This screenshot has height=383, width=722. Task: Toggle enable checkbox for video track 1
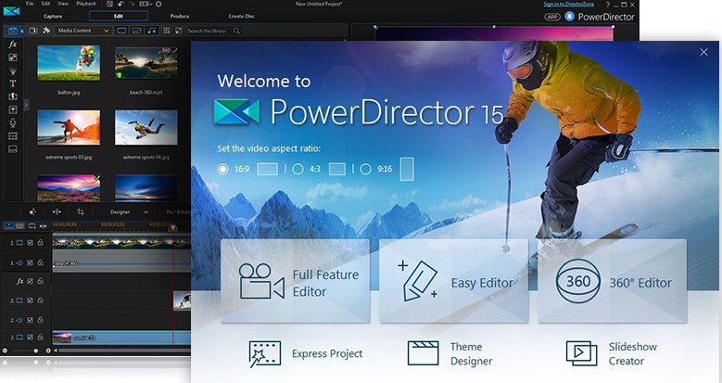click(x=30, y=243)
